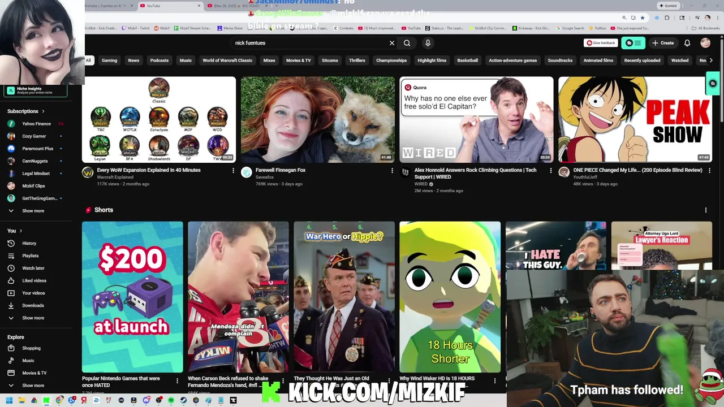Open YouTube notifications bell
Image resolution: width=724 pixels, height=407 pixels.
(x=687, y=43)
